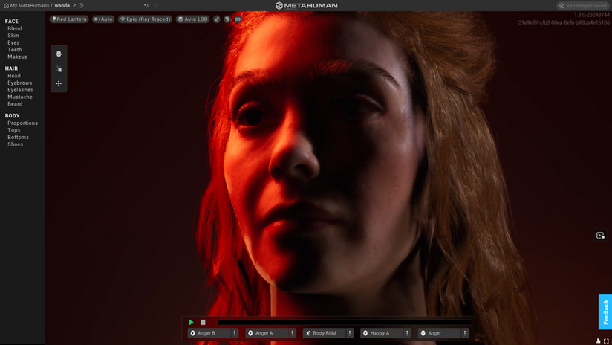Open the Red Lantern lighting preset dropdown
The width and height of the screenshot is (612, 345).
click(x=69, y=19)
